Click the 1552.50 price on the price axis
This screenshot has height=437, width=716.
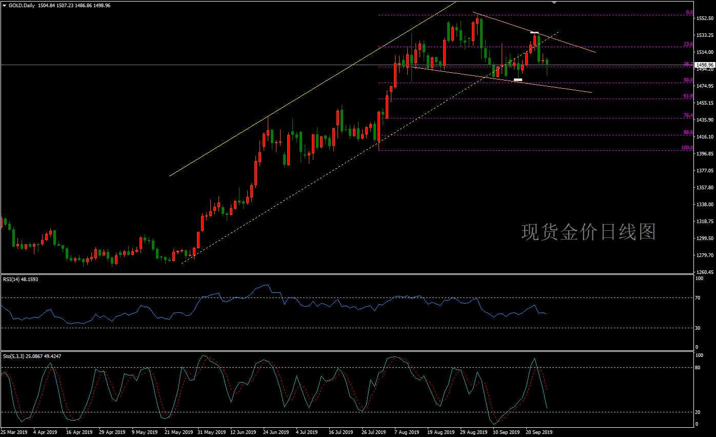click(705, 18)
